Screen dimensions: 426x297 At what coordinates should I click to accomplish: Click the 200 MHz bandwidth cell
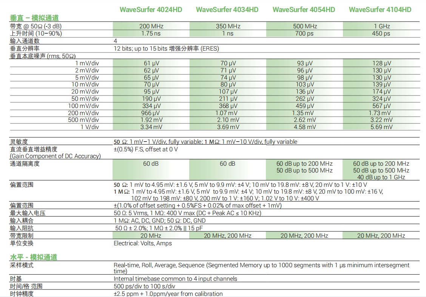(x=151, y=26)
